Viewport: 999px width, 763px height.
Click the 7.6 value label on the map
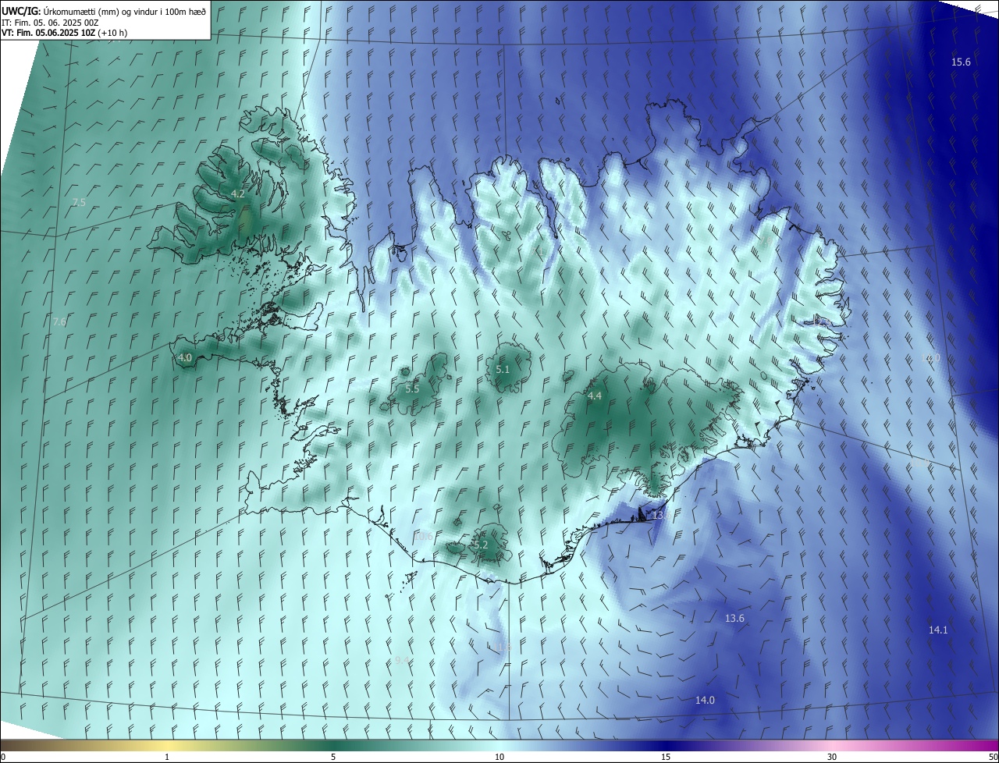pos(59,321)
